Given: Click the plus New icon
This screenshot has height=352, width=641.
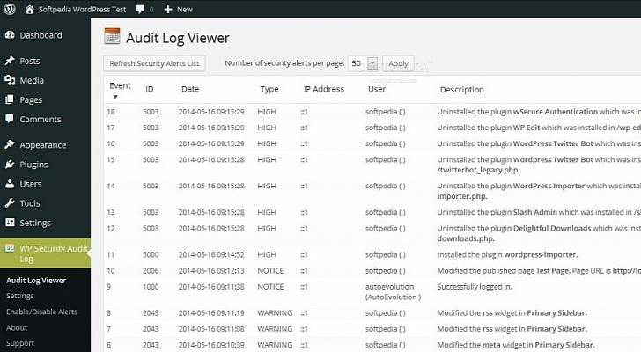Looking at the screenshot, I should pos(168,9).
